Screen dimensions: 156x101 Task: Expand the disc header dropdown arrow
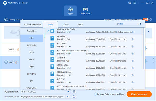point(149,32)
